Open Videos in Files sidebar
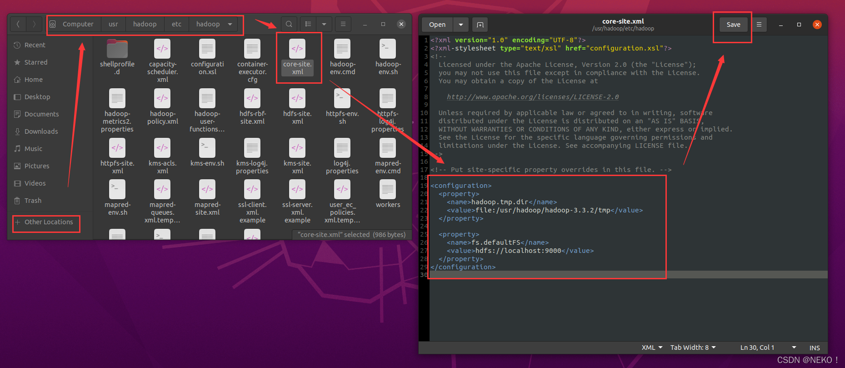845x368 pixels. coord(50,183)
